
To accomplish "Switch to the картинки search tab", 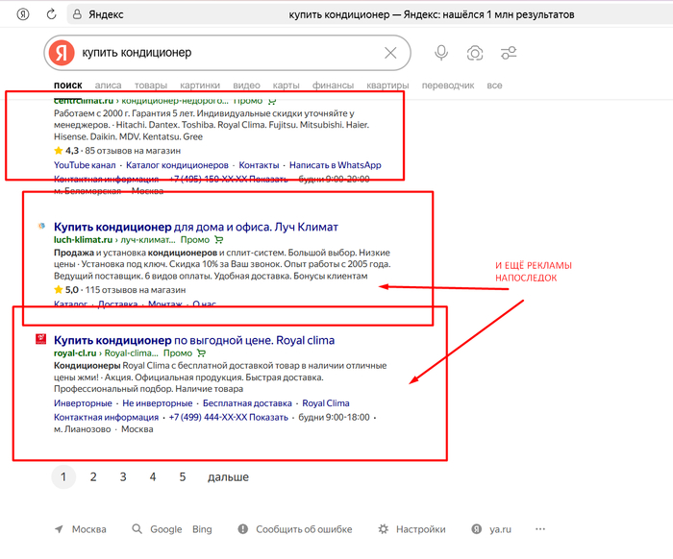I will pyautogui.click(x=199, y=85).
